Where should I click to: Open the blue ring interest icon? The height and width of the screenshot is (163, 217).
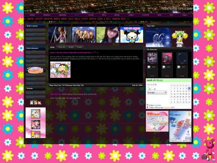pos(182,58)
